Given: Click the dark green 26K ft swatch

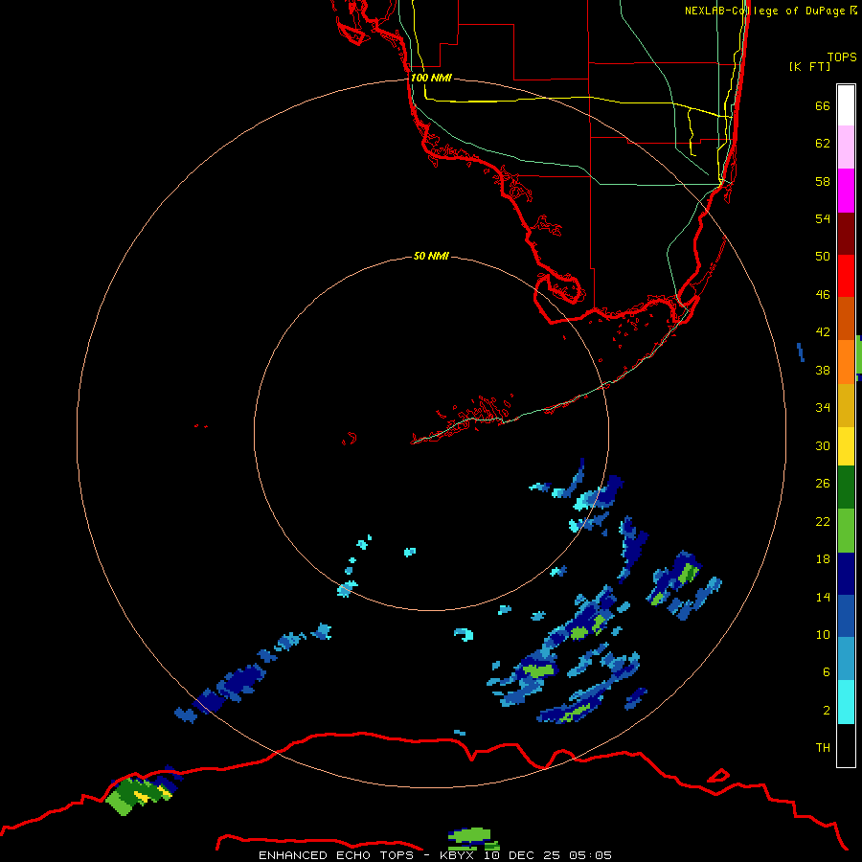Looking at the screenshot, I should pyautogui.click(x=846, y=488).
